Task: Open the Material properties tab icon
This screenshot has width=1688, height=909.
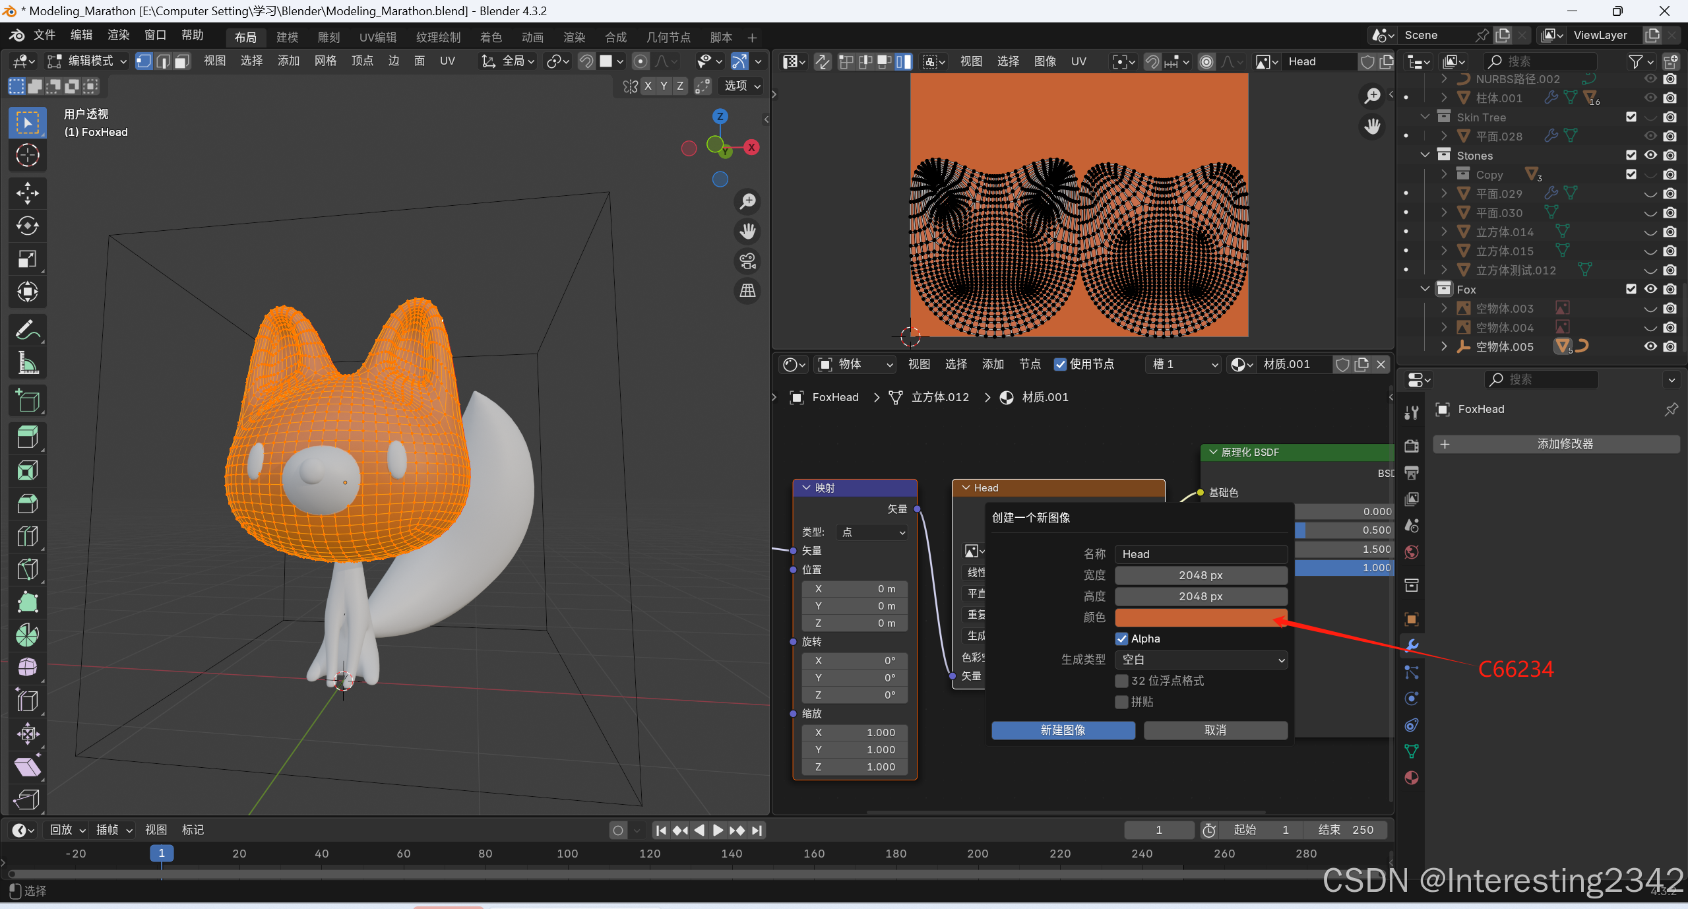Action: 1412,778
